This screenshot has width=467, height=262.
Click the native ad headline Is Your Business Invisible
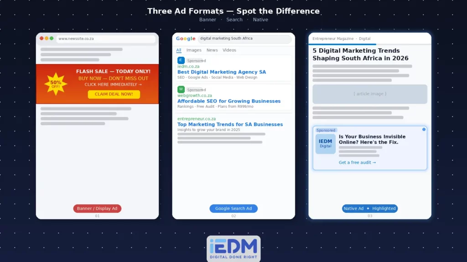(372, 139)
